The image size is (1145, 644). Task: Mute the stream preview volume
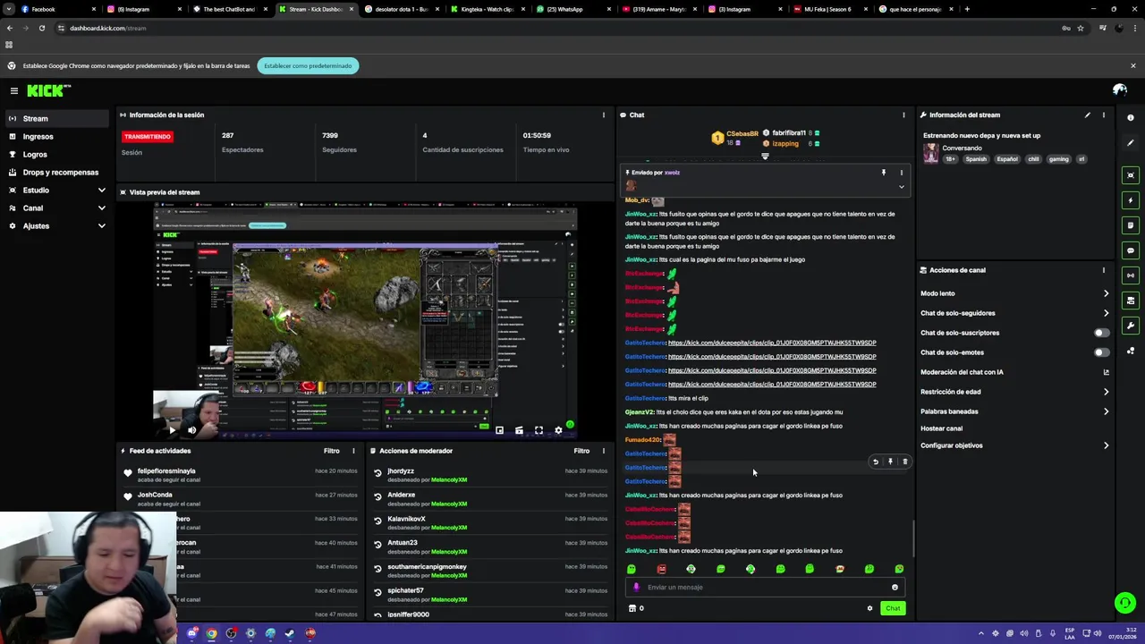[x=191, y=430]
